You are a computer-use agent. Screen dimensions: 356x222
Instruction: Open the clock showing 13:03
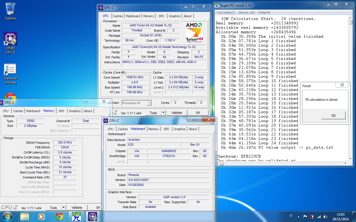coord(340,215)
